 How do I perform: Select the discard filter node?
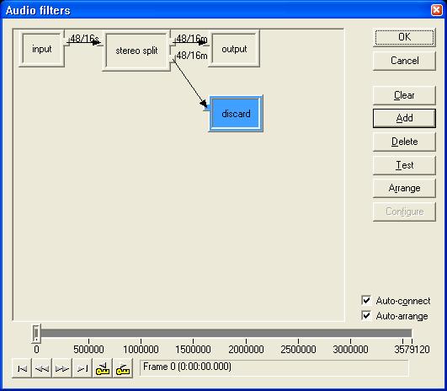point(236,114)
